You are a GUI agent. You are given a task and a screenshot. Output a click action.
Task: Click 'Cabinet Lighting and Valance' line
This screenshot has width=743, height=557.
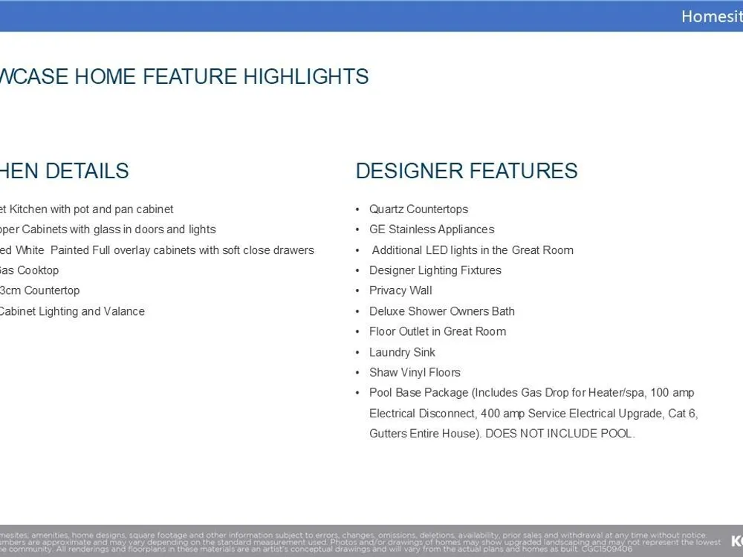click(72, 311)
